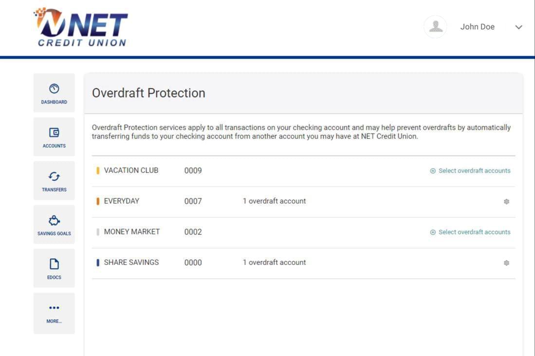Click the gear icon on the EVERYDAY row
Viewport: 535px width, 356px height.
[x=506, y=201]
